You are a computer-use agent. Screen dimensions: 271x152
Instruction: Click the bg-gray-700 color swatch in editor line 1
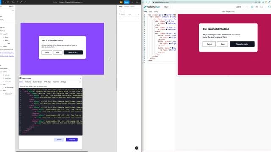coord(165,15)
